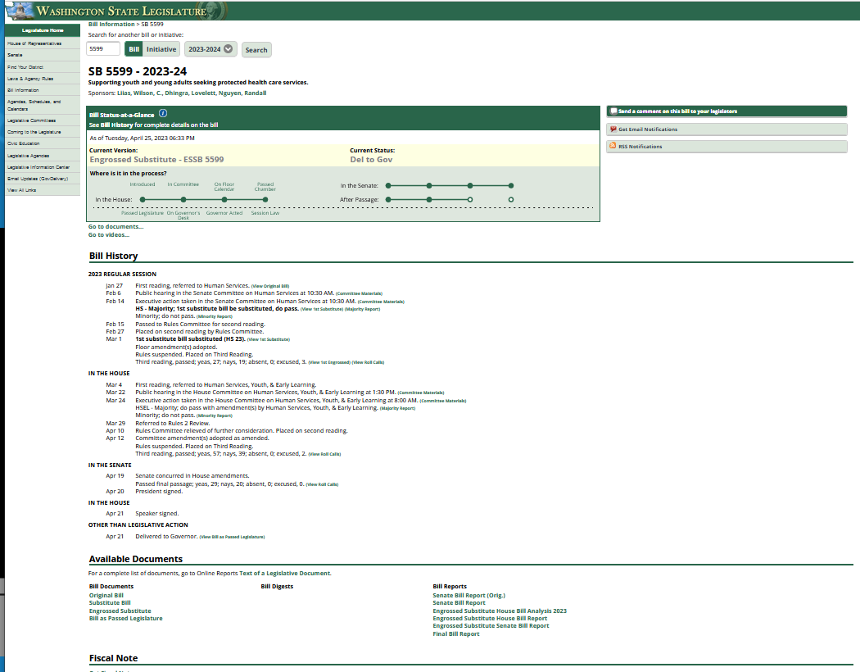Open Coming to the Legislature
Image resolution: width=860 pixels, height=672 pixels.
coord(34,132)
